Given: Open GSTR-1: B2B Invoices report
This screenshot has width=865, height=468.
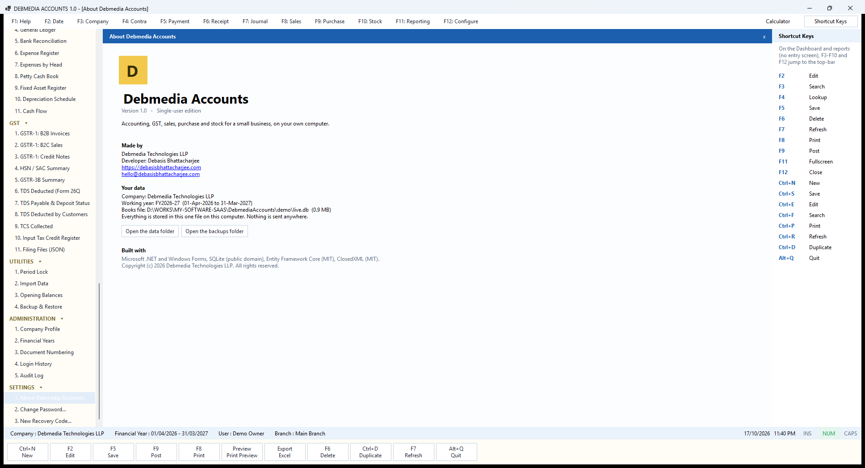Looking at the screenshot, I should [x=42, y=134].
